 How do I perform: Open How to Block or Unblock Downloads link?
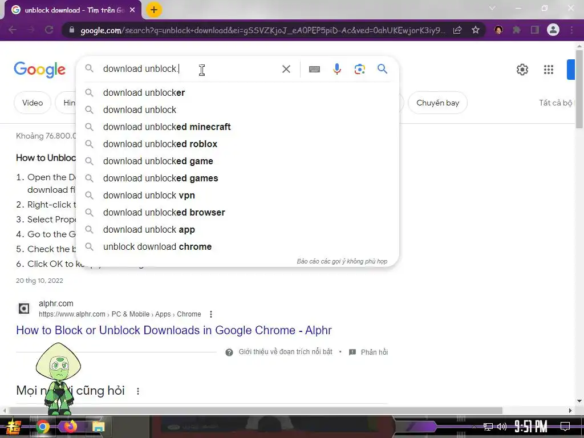coord(174,330)
